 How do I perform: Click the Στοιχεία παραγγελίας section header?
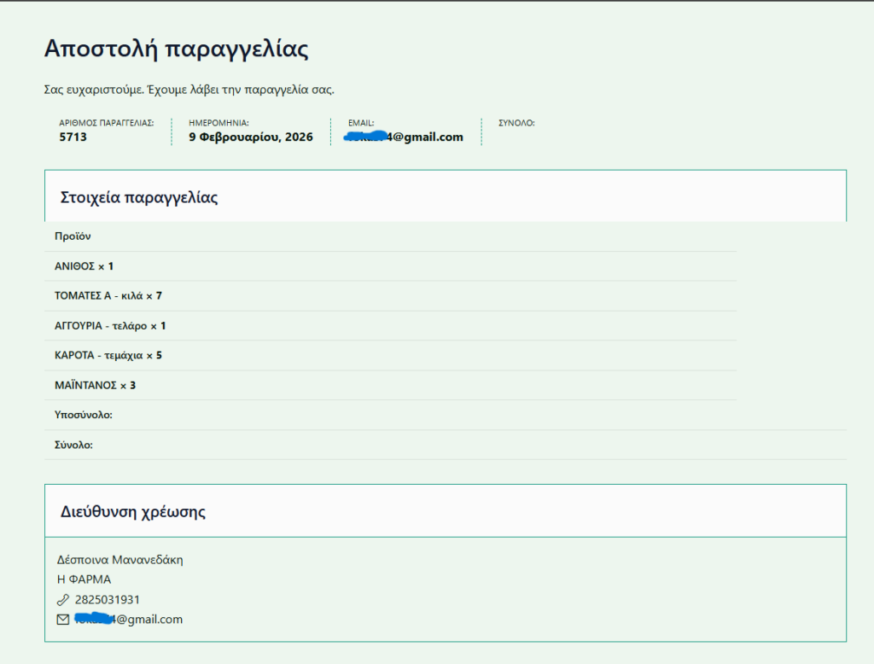[139, 197]
